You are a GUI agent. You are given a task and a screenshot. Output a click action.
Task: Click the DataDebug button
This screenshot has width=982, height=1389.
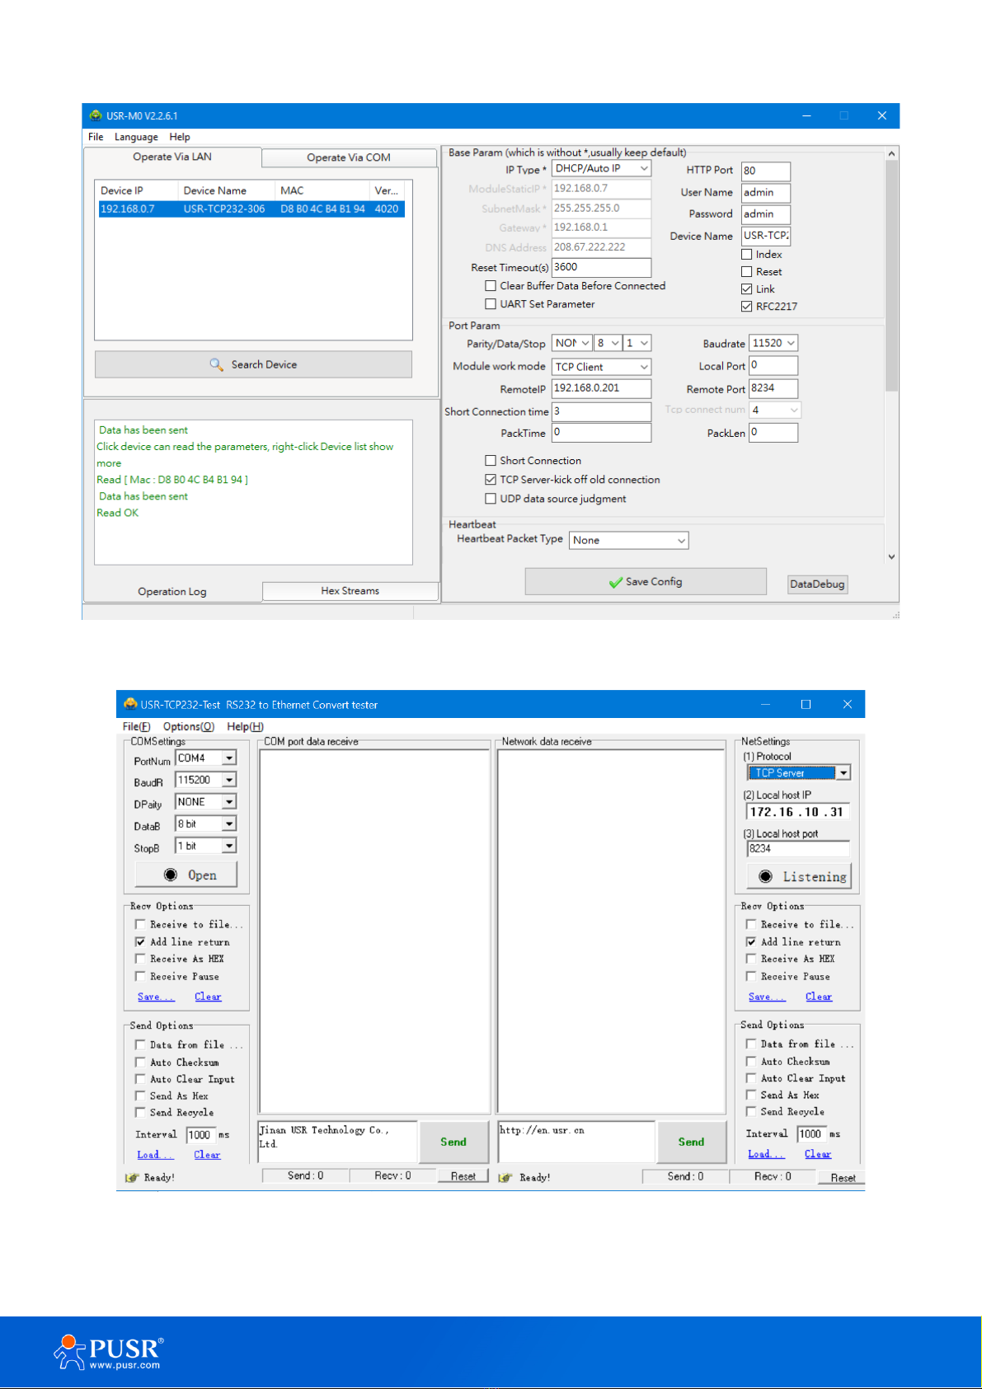[817, 584]
